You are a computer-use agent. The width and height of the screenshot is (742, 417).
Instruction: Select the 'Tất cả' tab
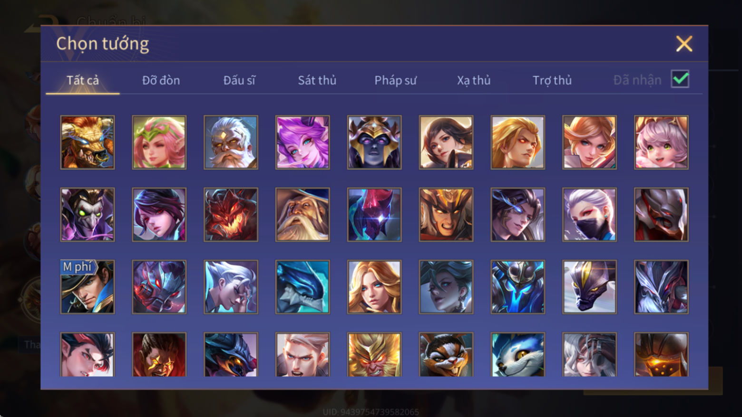[x=83, y=80]
